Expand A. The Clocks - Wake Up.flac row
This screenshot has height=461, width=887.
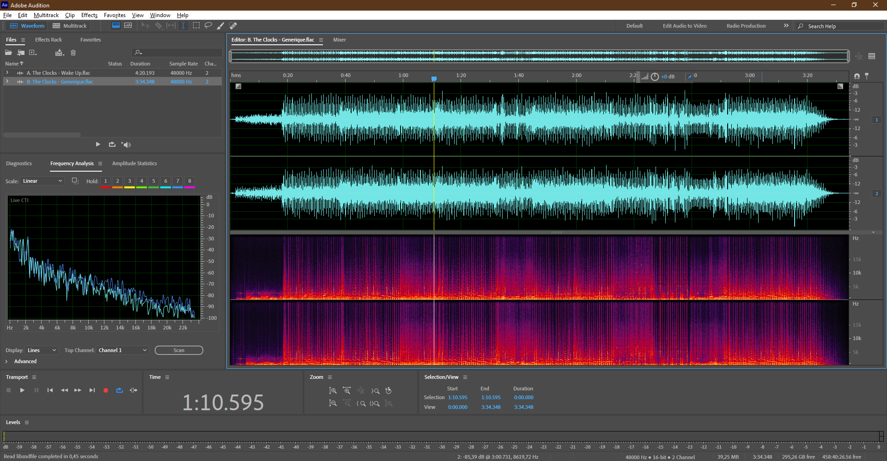tap(7, 73)
